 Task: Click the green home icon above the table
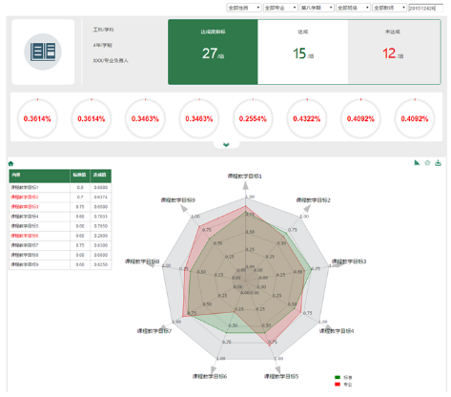[10, 163]
